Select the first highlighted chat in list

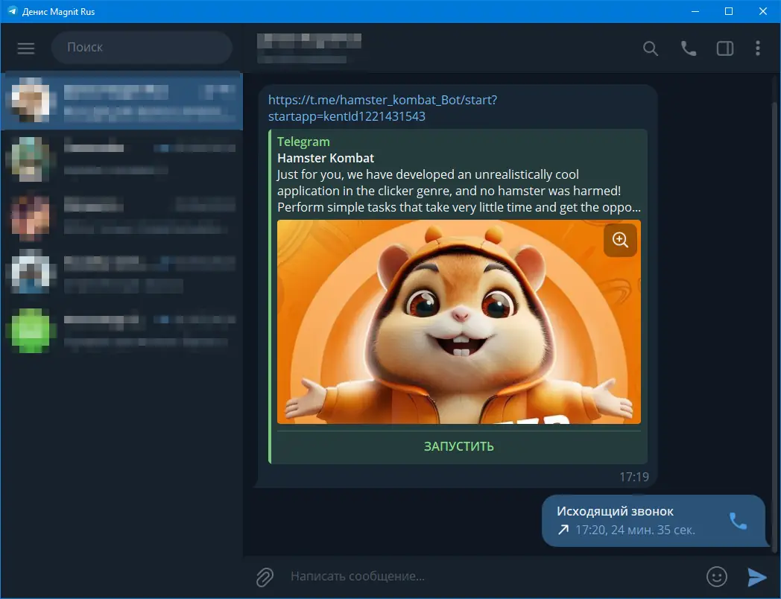pos(121,101)
